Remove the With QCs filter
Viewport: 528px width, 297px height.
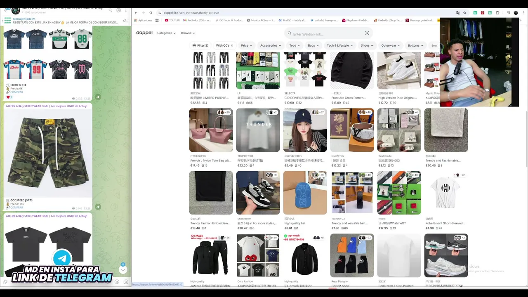tap(232, 45)
